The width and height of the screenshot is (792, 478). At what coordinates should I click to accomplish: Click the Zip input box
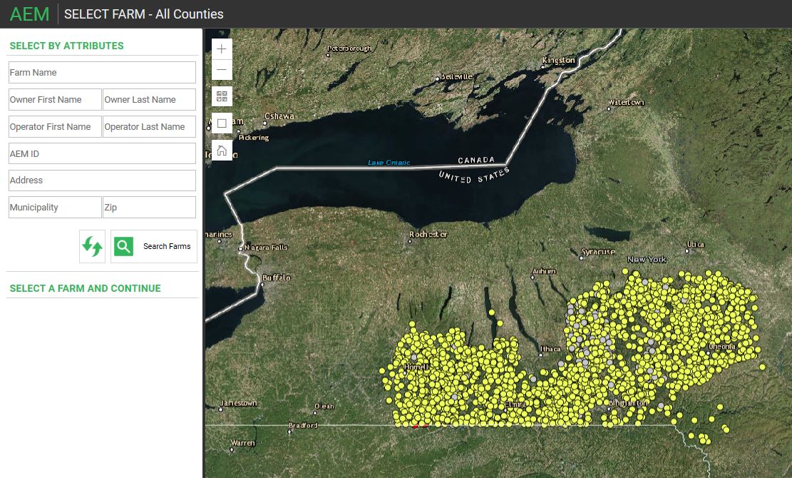(148, 207)
